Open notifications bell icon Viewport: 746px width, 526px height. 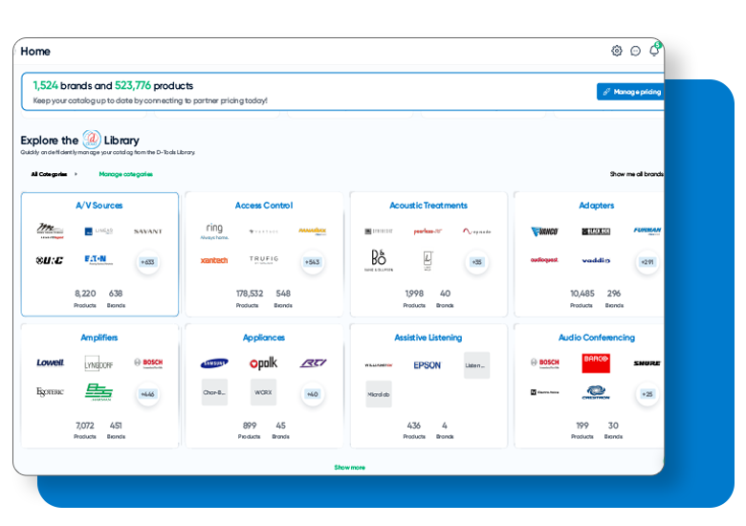pyautogui.click(x=654, y=50)
